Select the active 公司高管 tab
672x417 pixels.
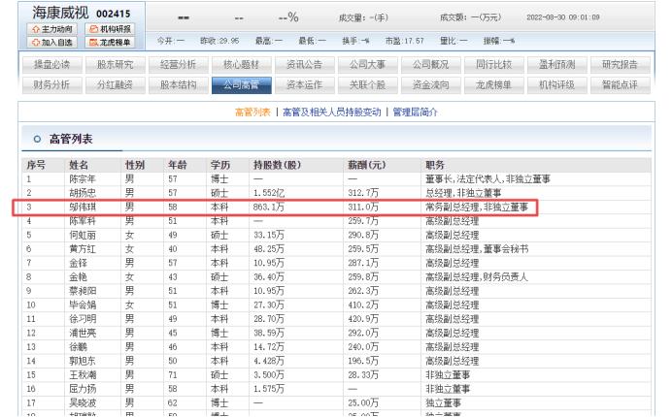241,84
